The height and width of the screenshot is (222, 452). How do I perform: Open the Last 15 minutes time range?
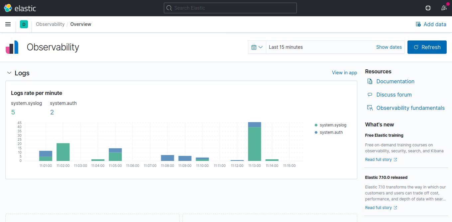tap(286, 47)
